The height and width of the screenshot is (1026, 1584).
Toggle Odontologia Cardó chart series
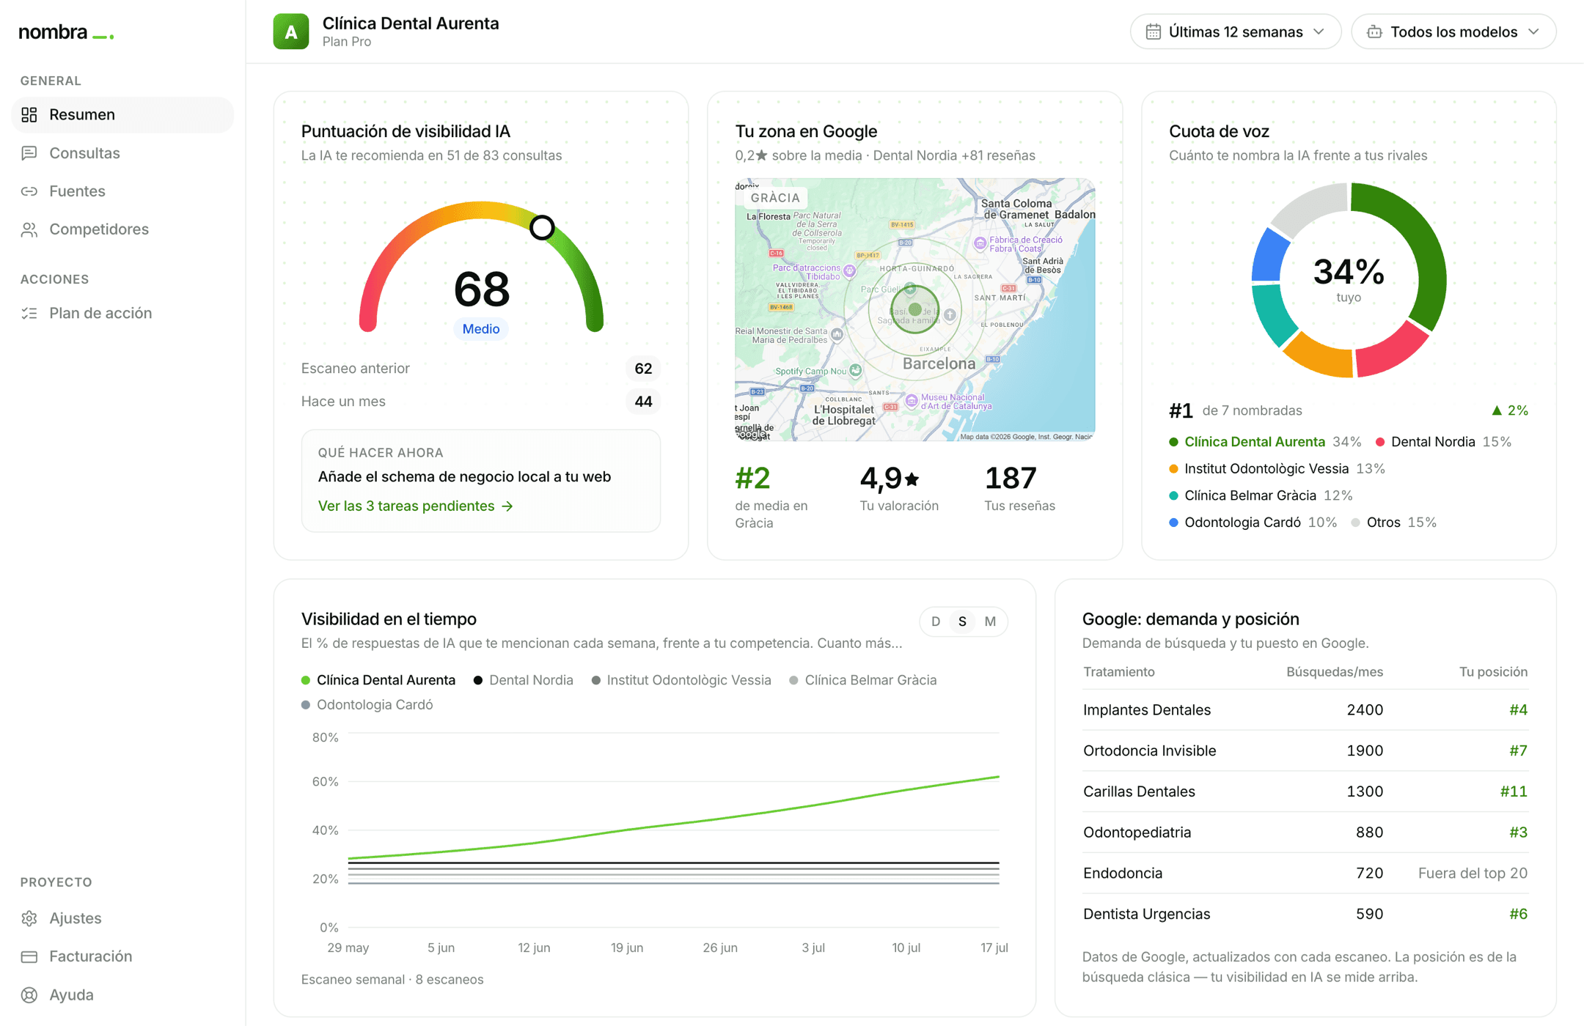[x=367, y=705]
